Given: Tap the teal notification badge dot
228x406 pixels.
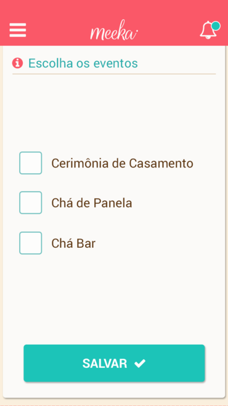Looking at the screenshot, I should click(216, 26).
